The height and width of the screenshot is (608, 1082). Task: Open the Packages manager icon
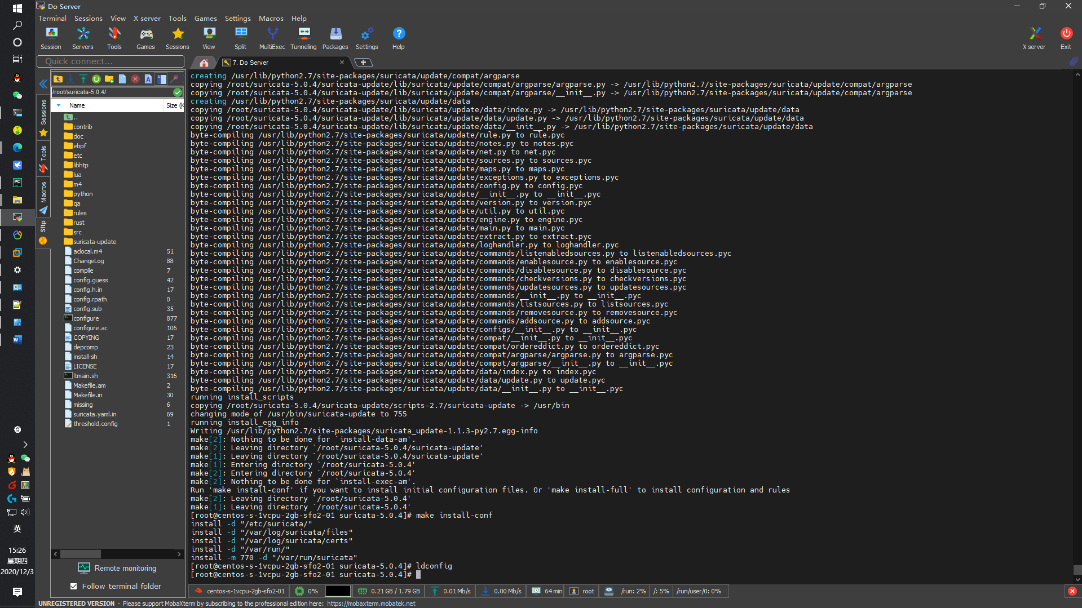(335, 38)
